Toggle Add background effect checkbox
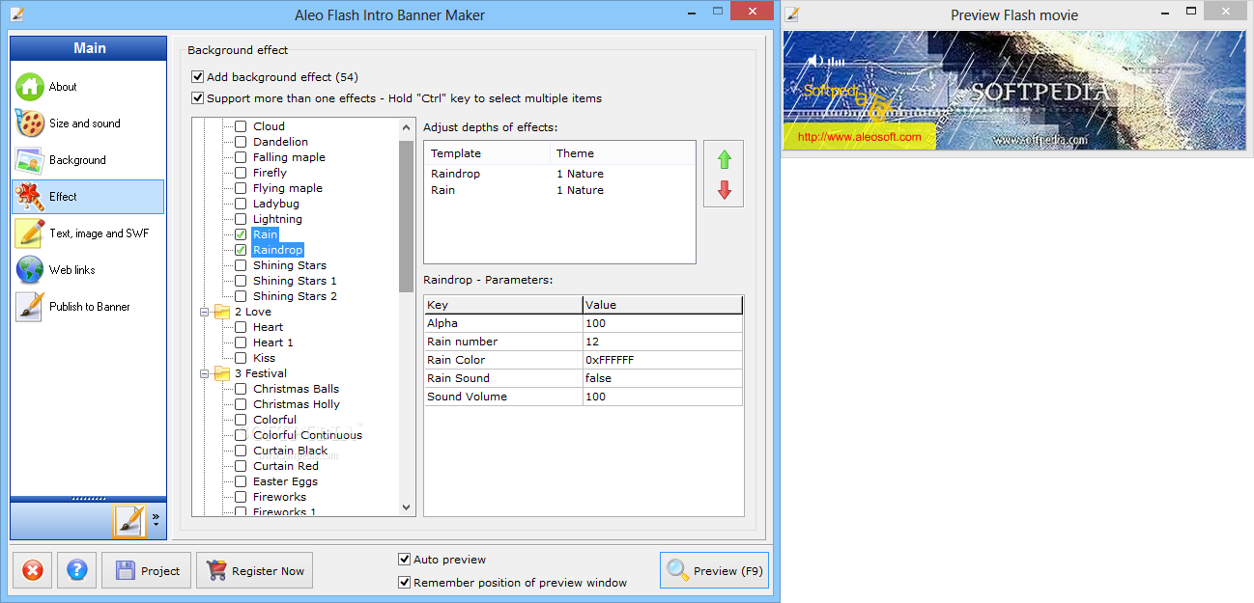The width and height of the screenshot is (1254, 603). tap(198, 77)
